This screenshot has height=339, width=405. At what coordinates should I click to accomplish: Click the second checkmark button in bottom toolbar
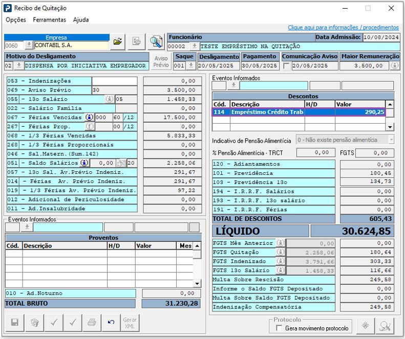[x=73, y=323]
